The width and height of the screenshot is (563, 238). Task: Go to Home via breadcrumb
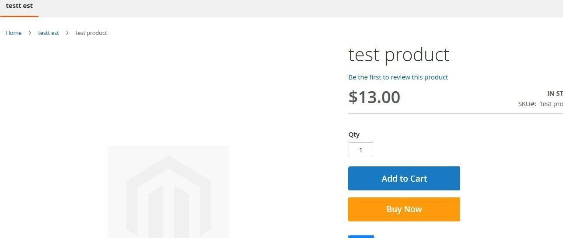(x=14, y=33)
